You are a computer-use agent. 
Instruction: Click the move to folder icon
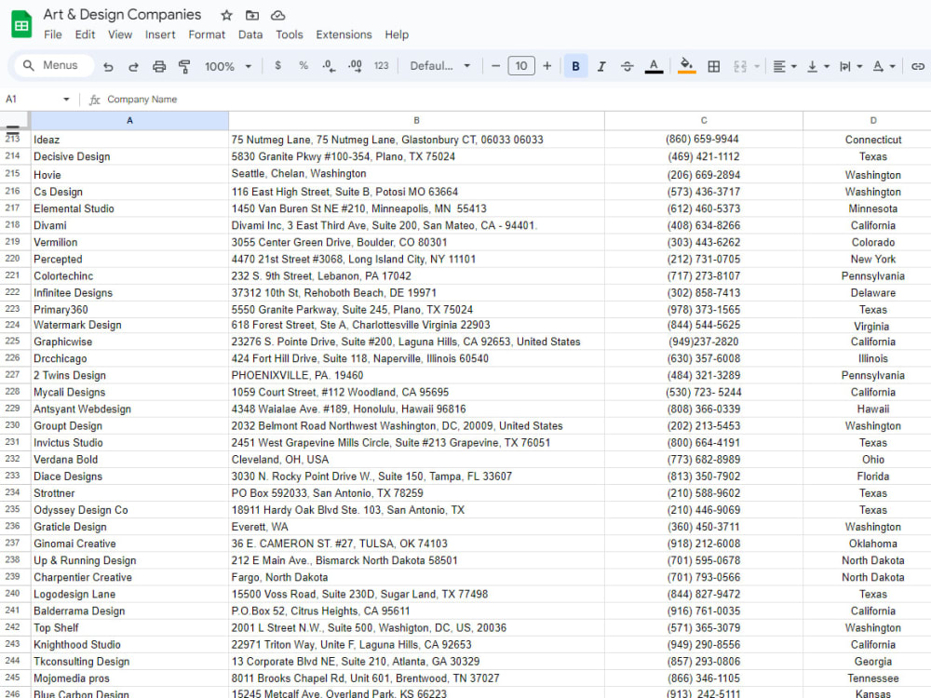[x=252, y=16]
